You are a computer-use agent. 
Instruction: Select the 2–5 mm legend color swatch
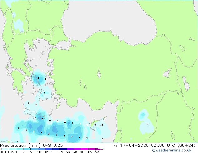click(x=27, y=149)
